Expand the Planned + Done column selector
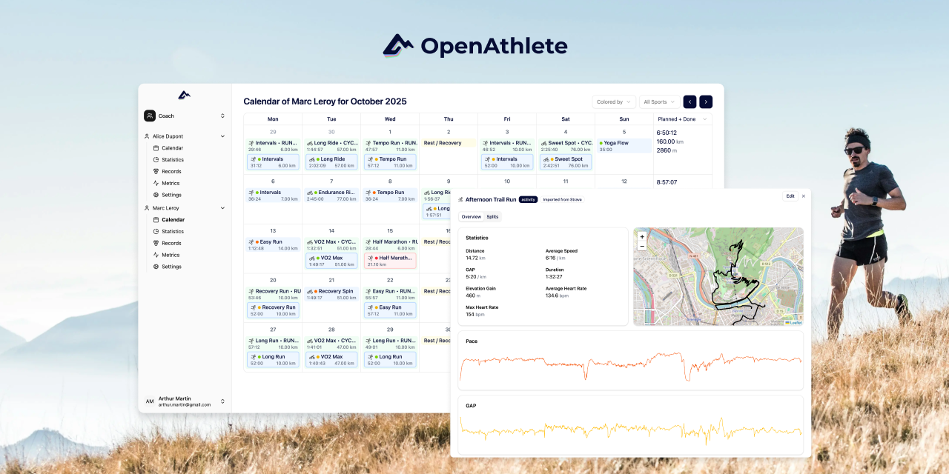 point(681,118)
